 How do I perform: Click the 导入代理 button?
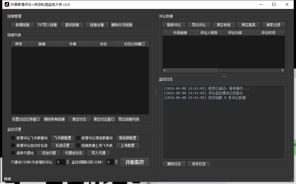pos(99,153)
